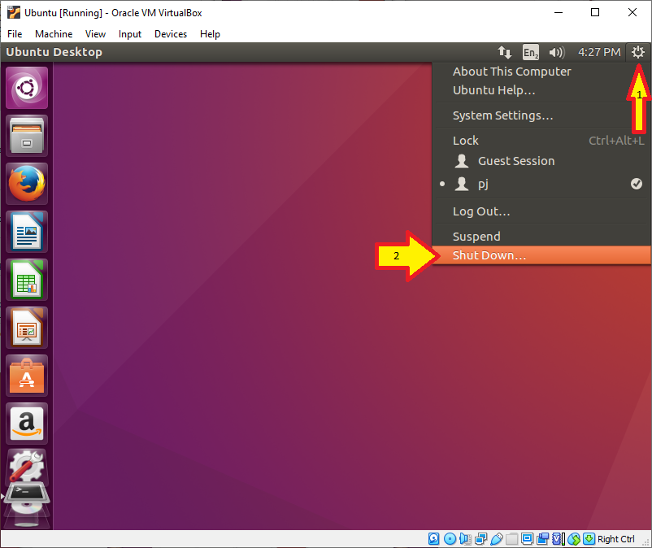Click the audio status icon in VirtualBox
The image size is (652, 548).
tap(465, 539)
